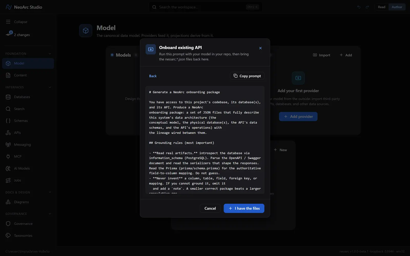The width and height of the screenshot is (410, 256).
Task: Collapse the Governance section chevron
Action: pos(50,214)
